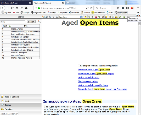Open the Index pane
Screen dimensions: 141x115
pos(21,101)
